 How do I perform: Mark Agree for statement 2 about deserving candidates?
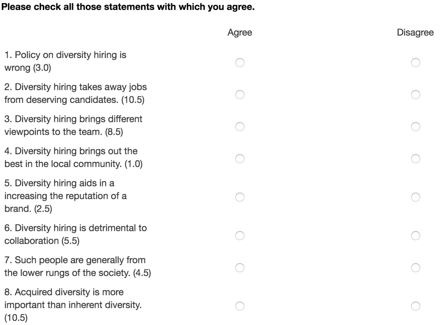click(x=240, y=95)
